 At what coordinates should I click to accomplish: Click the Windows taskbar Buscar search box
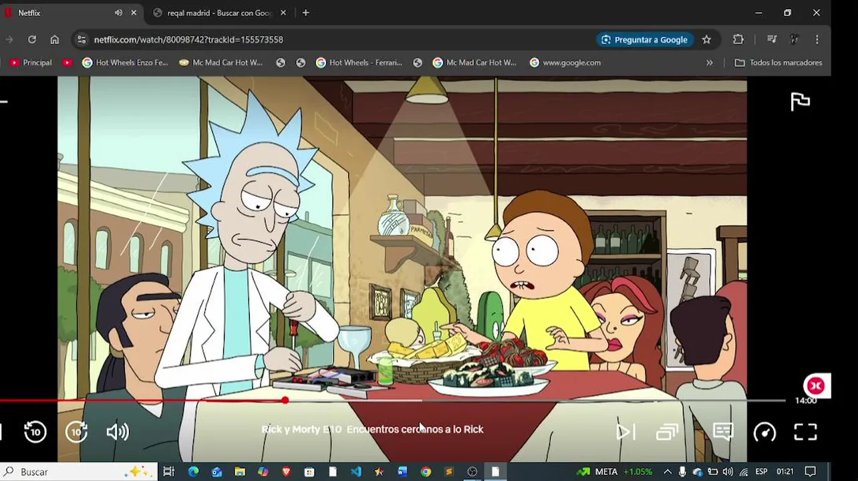pyautogui.click(x=79, y=472)
